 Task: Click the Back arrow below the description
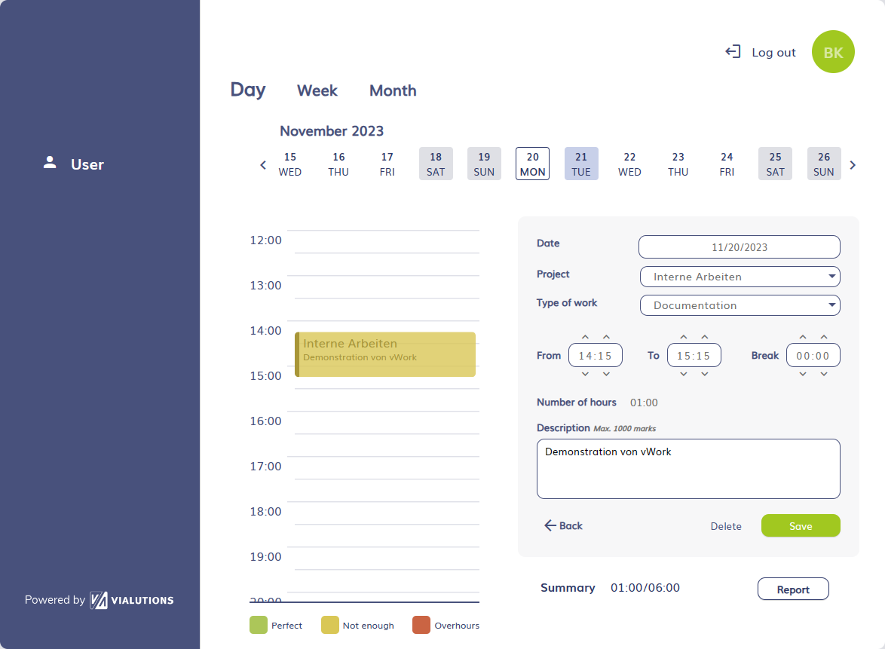pyautogui.click(x=562, y=525)
